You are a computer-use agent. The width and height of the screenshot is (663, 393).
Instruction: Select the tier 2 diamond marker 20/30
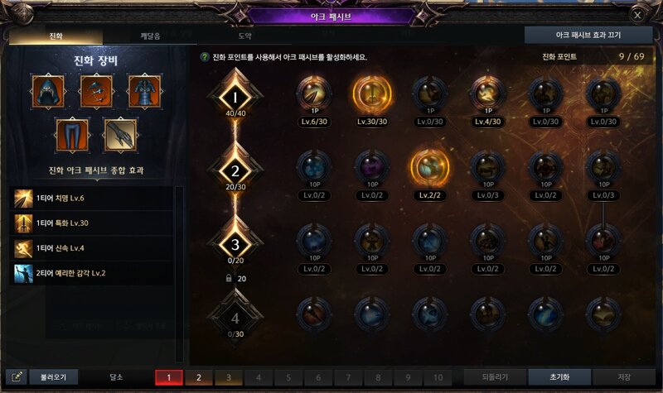(x=235, y=171)
